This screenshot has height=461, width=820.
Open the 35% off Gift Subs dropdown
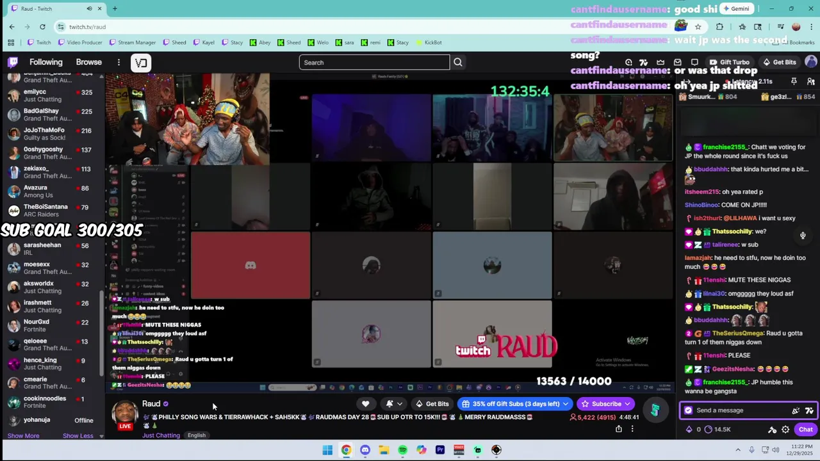515,403
